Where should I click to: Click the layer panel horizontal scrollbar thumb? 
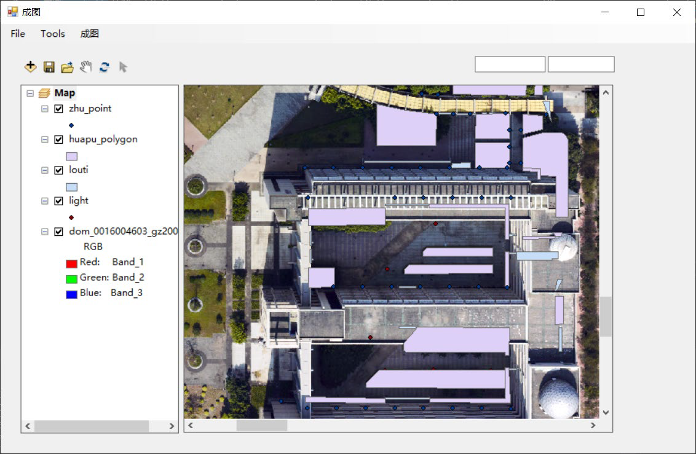click(92, 426)
